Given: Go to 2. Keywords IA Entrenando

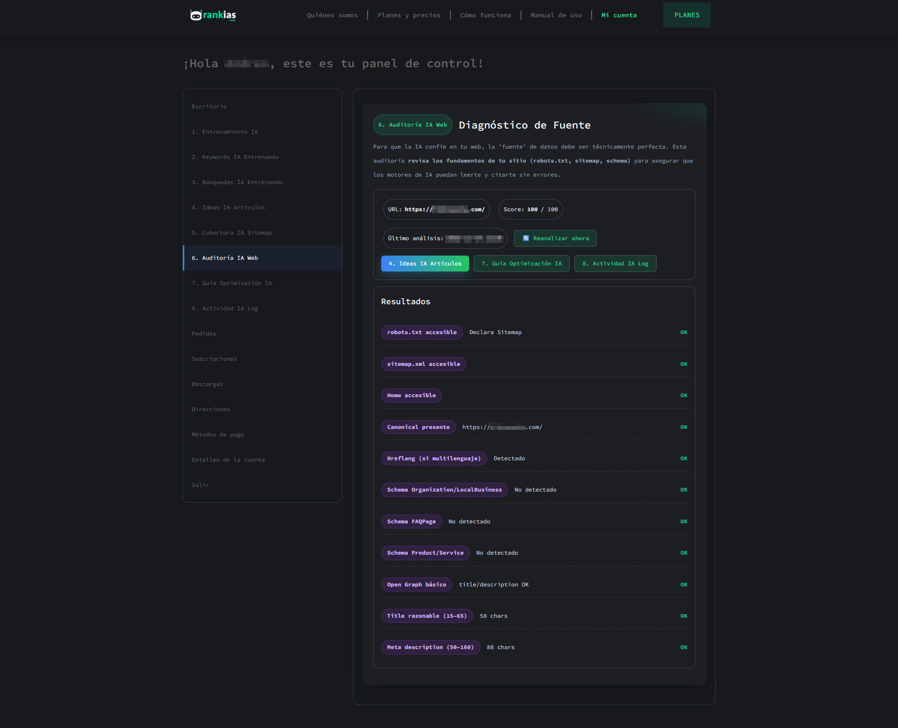Looking at the screenshot, I should pyautogui.click(x=235, y=157).
